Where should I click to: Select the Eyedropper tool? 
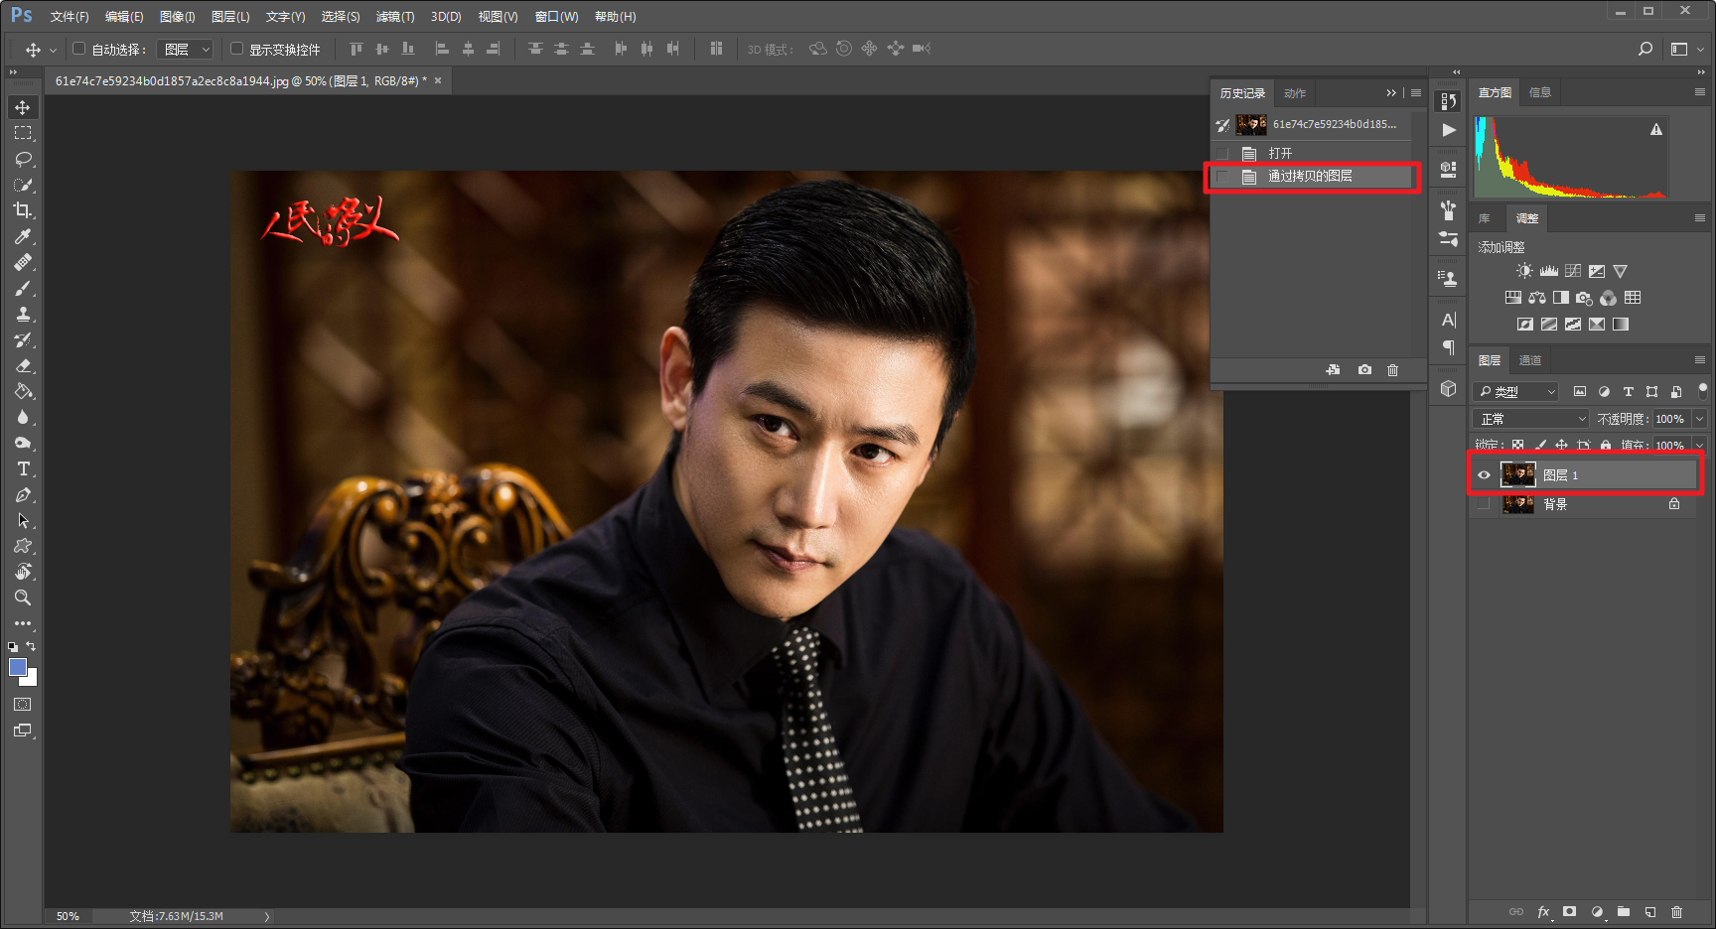click(x=23, y=236)
